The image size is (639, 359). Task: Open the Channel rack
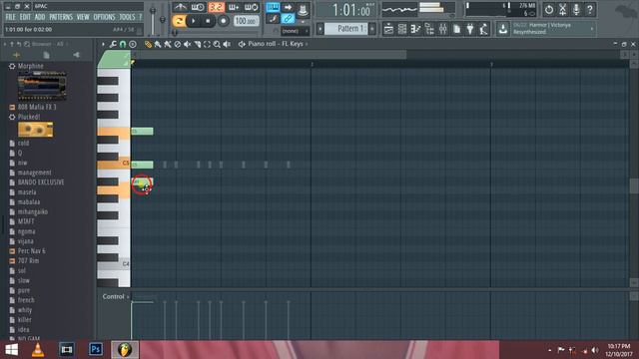point(401,29)
